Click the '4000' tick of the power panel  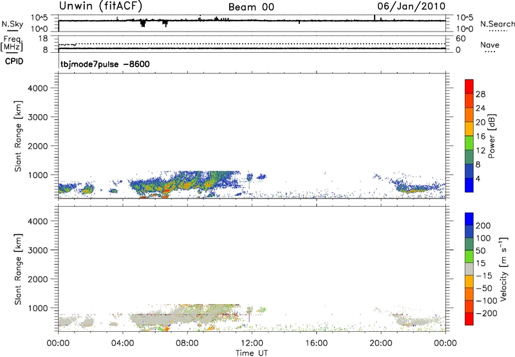point(37,88)
